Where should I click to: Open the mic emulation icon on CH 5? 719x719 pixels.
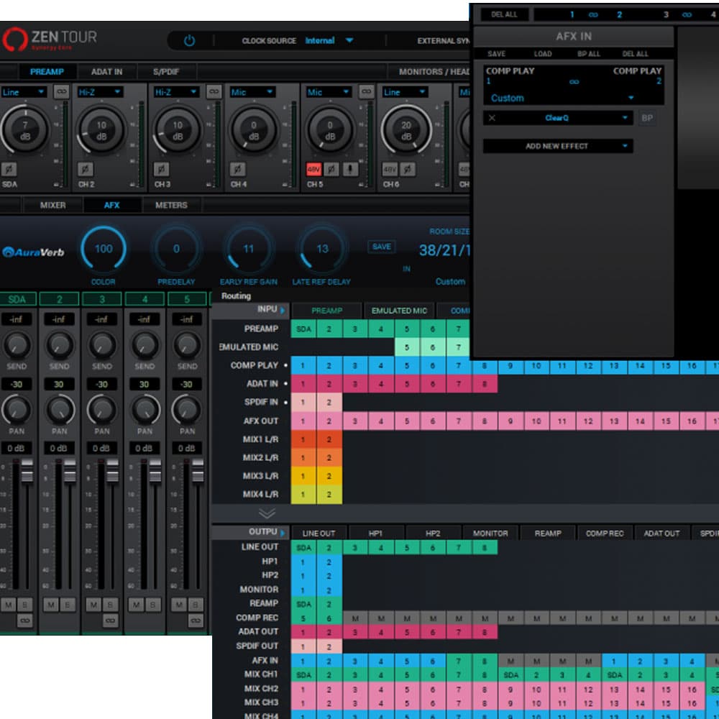point(350,170)
